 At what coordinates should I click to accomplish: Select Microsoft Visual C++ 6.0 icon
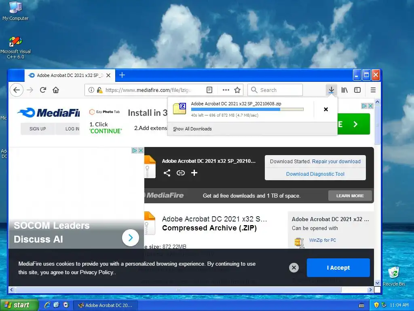15,48
